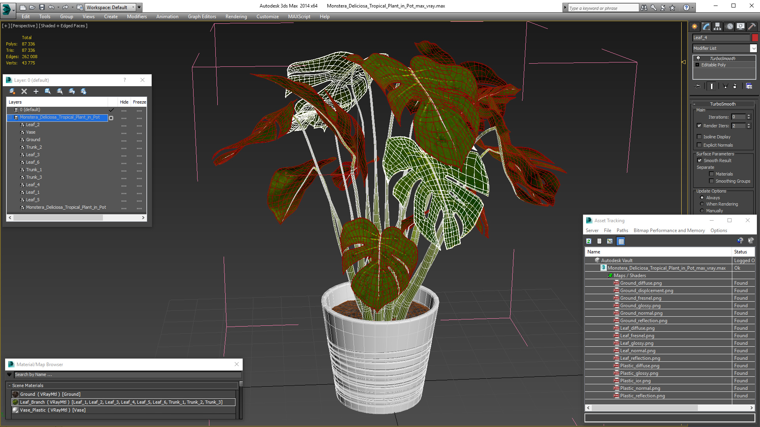Click Create New Layer icon in Layer dialog
Viewport: 760px width, 427px height.
point(12,91)
